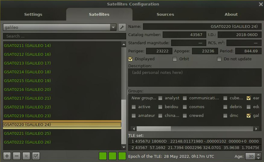Open group settings with the wrench icon

[122, 27]
